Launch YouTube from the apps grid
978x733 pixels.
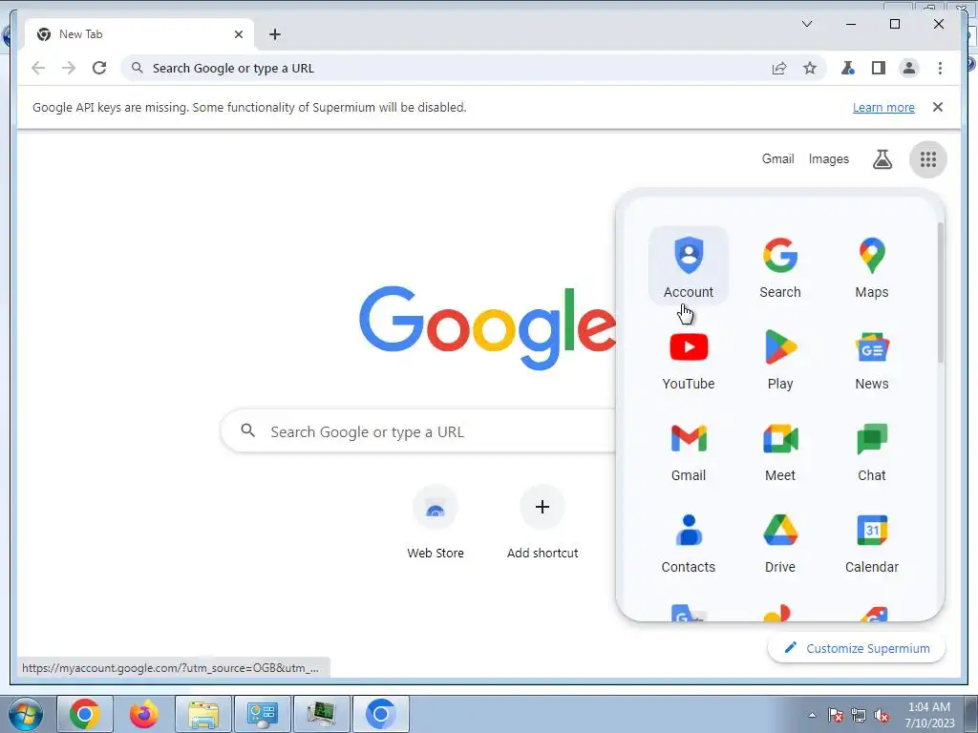pos(688,359)
